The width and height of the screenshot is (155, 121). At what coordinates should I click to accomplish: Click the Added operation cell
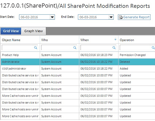[x=137, y=69]
